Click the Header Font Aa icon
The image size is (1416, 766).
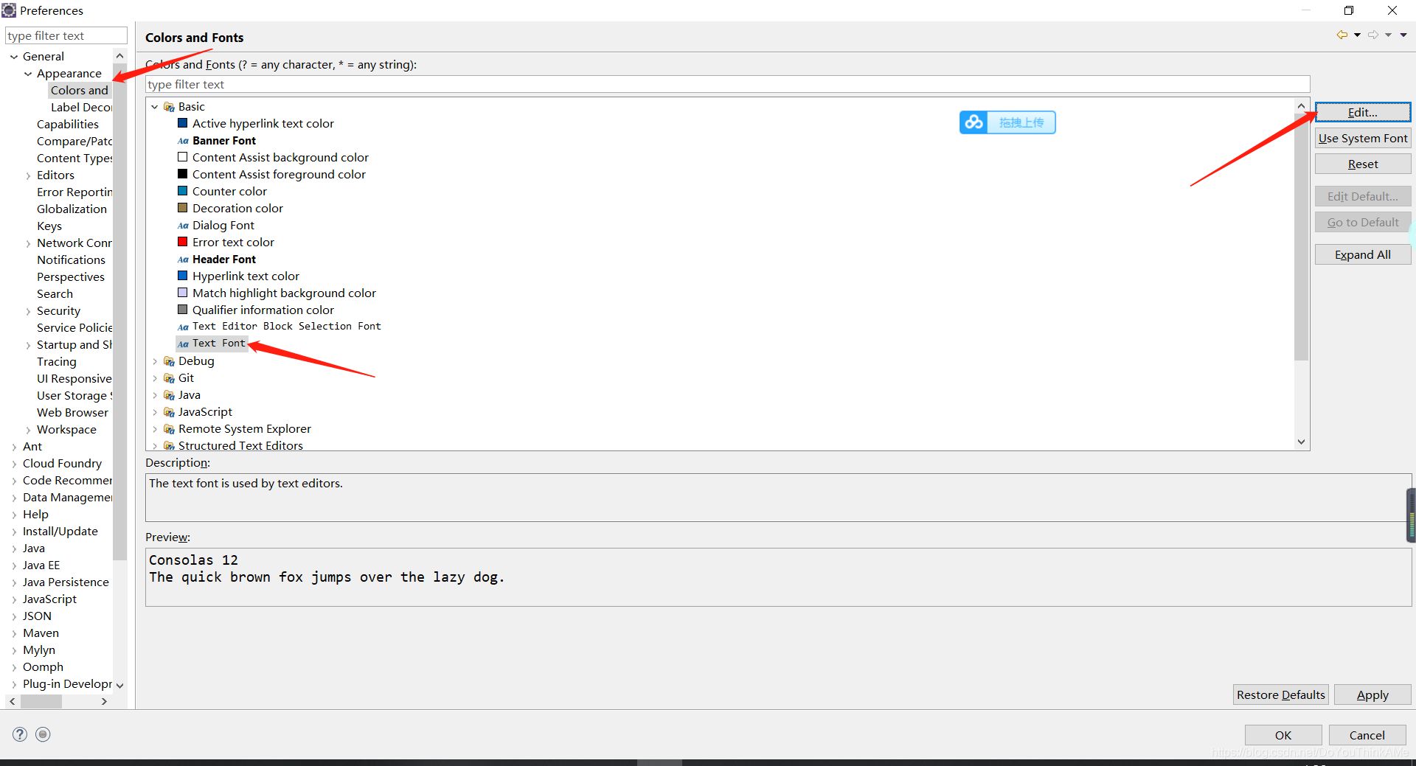click(x=183, y=260)
